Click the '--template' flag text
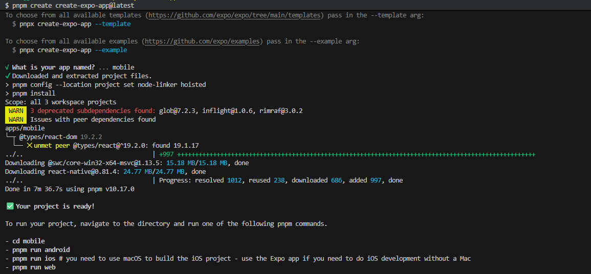Image resolution: width=591 pixels, height=274 pixels. 113,24
